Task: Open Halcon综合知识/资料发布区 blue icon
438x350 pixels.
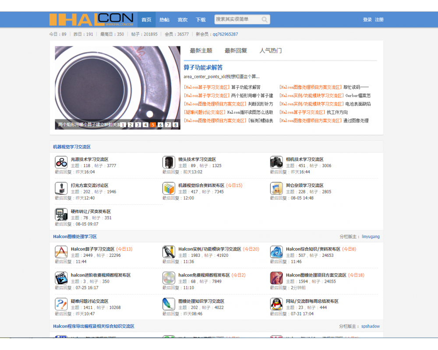Action: [276, 252]
